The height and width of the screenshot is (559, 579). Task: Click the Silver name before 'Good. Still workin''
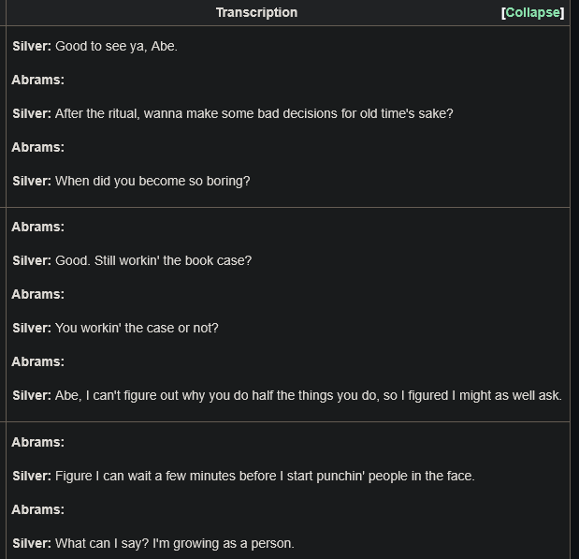click(x=32, y=260)
